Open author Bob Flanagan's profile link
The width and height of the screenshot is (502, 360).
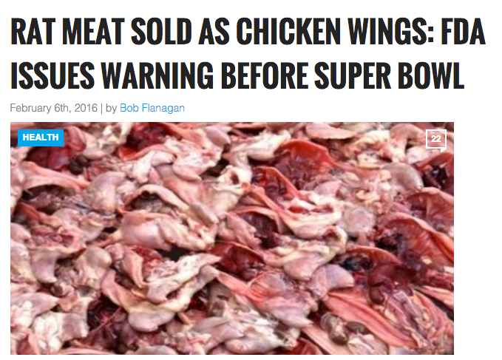tap(152, 108)
